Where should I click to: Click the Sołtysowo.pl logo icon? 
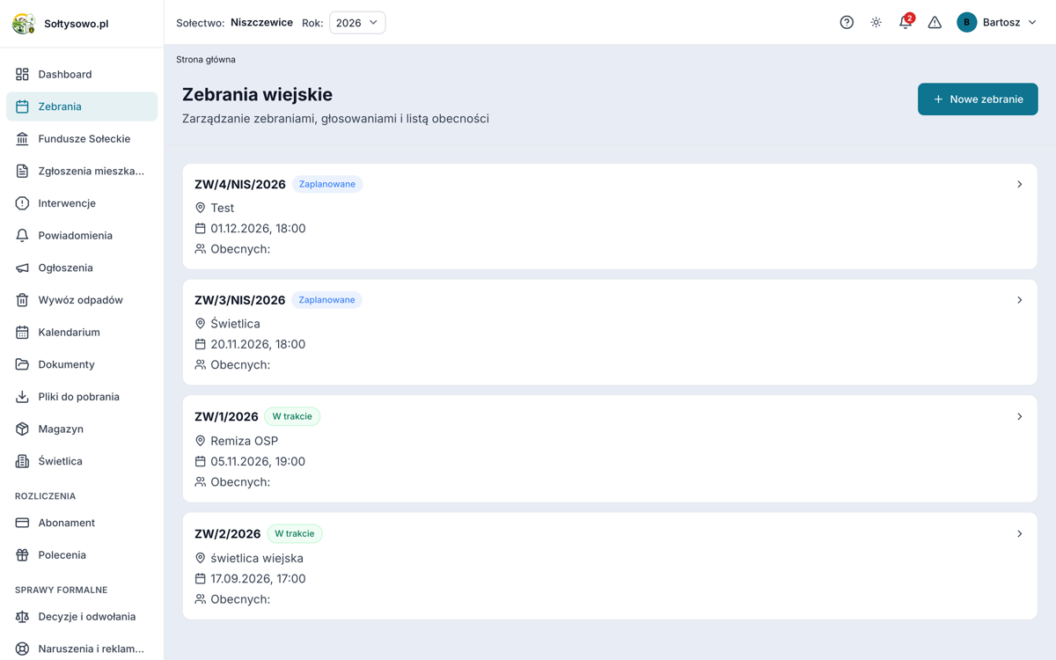tap(24, 24)
